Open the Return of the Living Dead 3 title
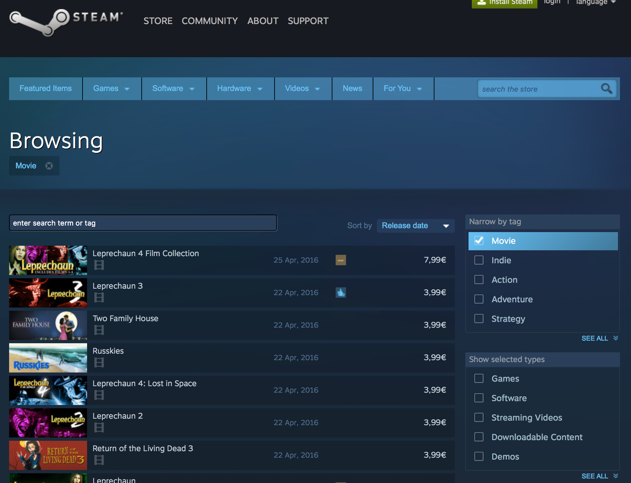 click(143, 449)
